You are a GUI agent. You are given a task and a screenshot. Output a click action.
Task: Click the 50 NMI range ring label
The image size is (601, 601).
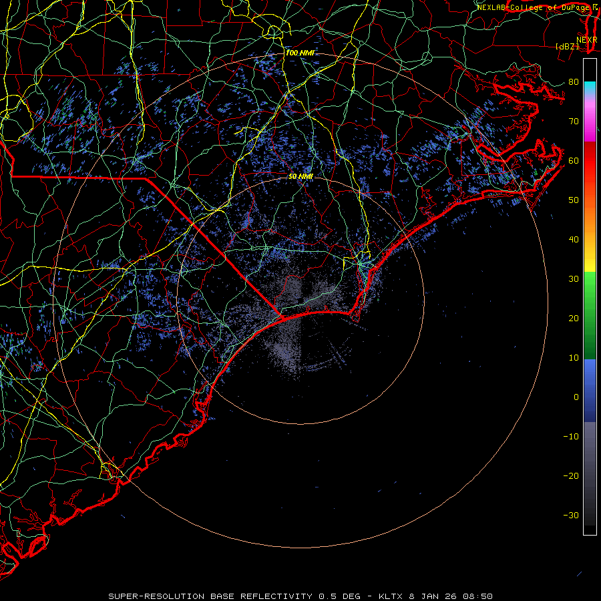[301, 177]
